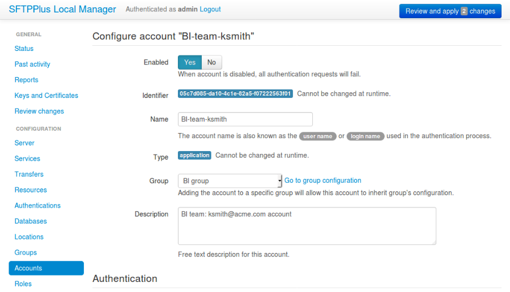Open the Services page
Screen dimensions: 510x292
27,159
